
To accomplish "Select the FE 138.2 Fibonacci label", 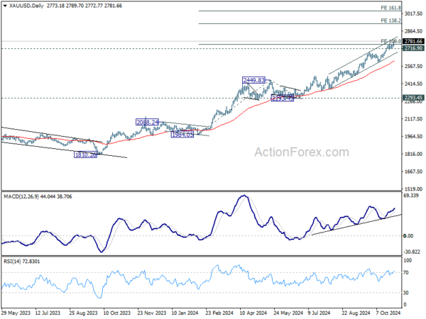I will coord(390,21).
